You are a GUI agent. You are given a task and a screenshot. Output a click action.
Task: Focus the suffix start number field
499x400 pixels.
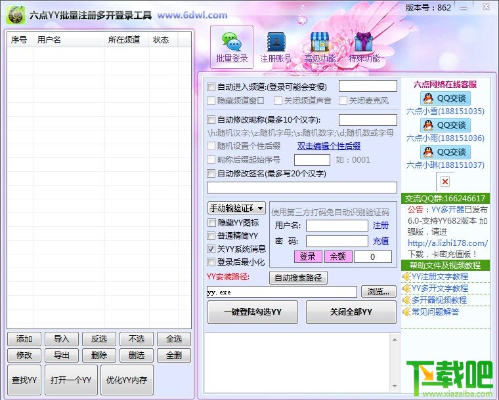coord(312,160)
